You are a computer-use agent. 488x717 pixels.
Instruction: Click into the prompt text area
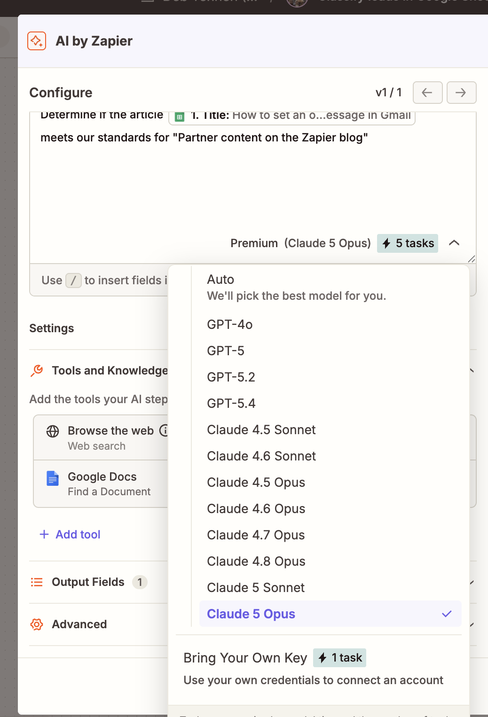coord(253,188)
